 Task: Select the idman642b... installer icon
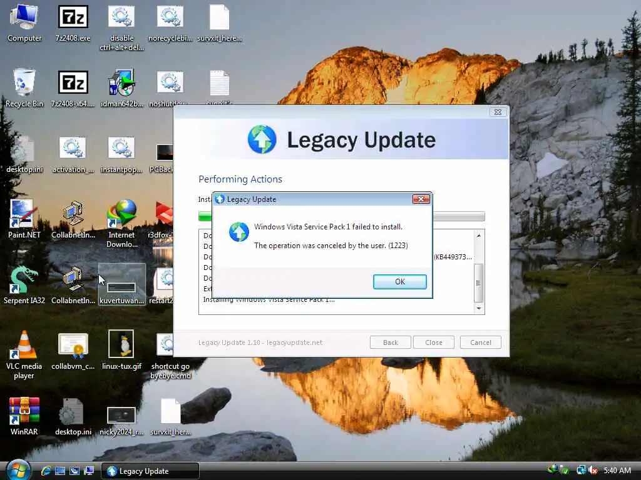(x=122, y=88)
